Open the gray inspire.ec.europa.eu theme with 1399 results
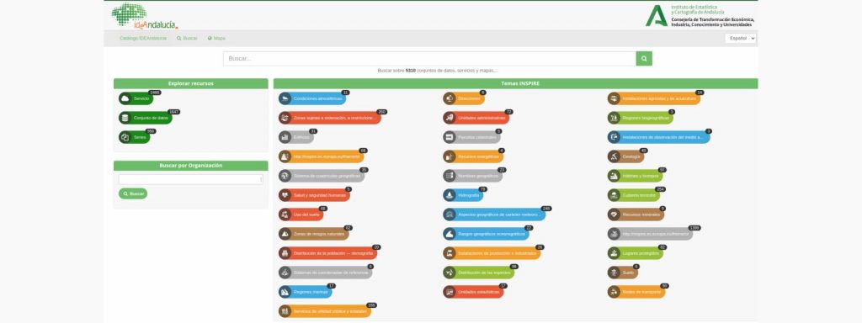Viewport: 862px width, 323px height. tap(651, 234)
